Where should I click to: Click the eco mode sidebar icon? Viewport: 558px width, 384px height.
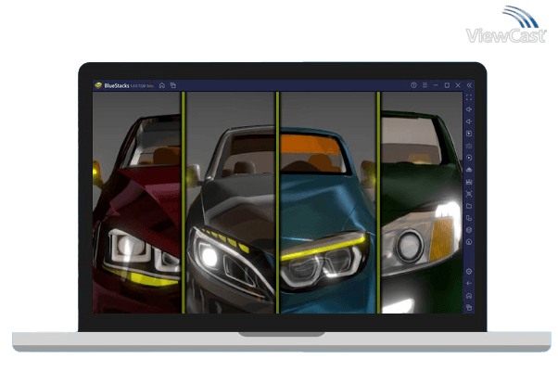pyautogui.click(x=469, y=242)
